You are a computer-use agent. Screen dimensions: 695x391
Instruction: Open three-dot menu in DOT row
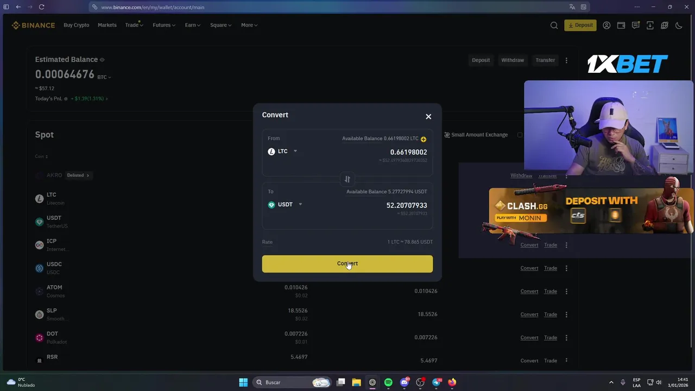pos(566,338)
